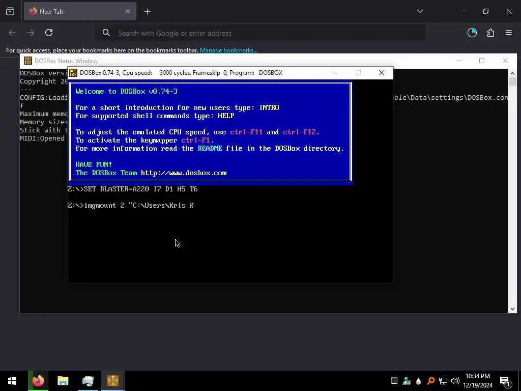
Task: Click the search magnifier icon in address bar
Action: tap(106, 33)
